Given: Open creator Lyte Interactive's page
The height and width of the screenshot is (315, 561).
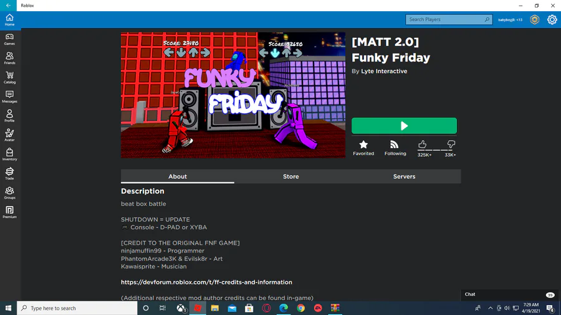Looking at the screenshot, I should pyautogui.click(x=384, y=71).
